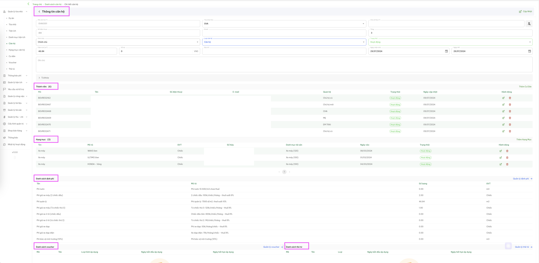Open Tiện ích in sidebar
The width and height of the screenshot is (539, 263).
click(12, 31)
